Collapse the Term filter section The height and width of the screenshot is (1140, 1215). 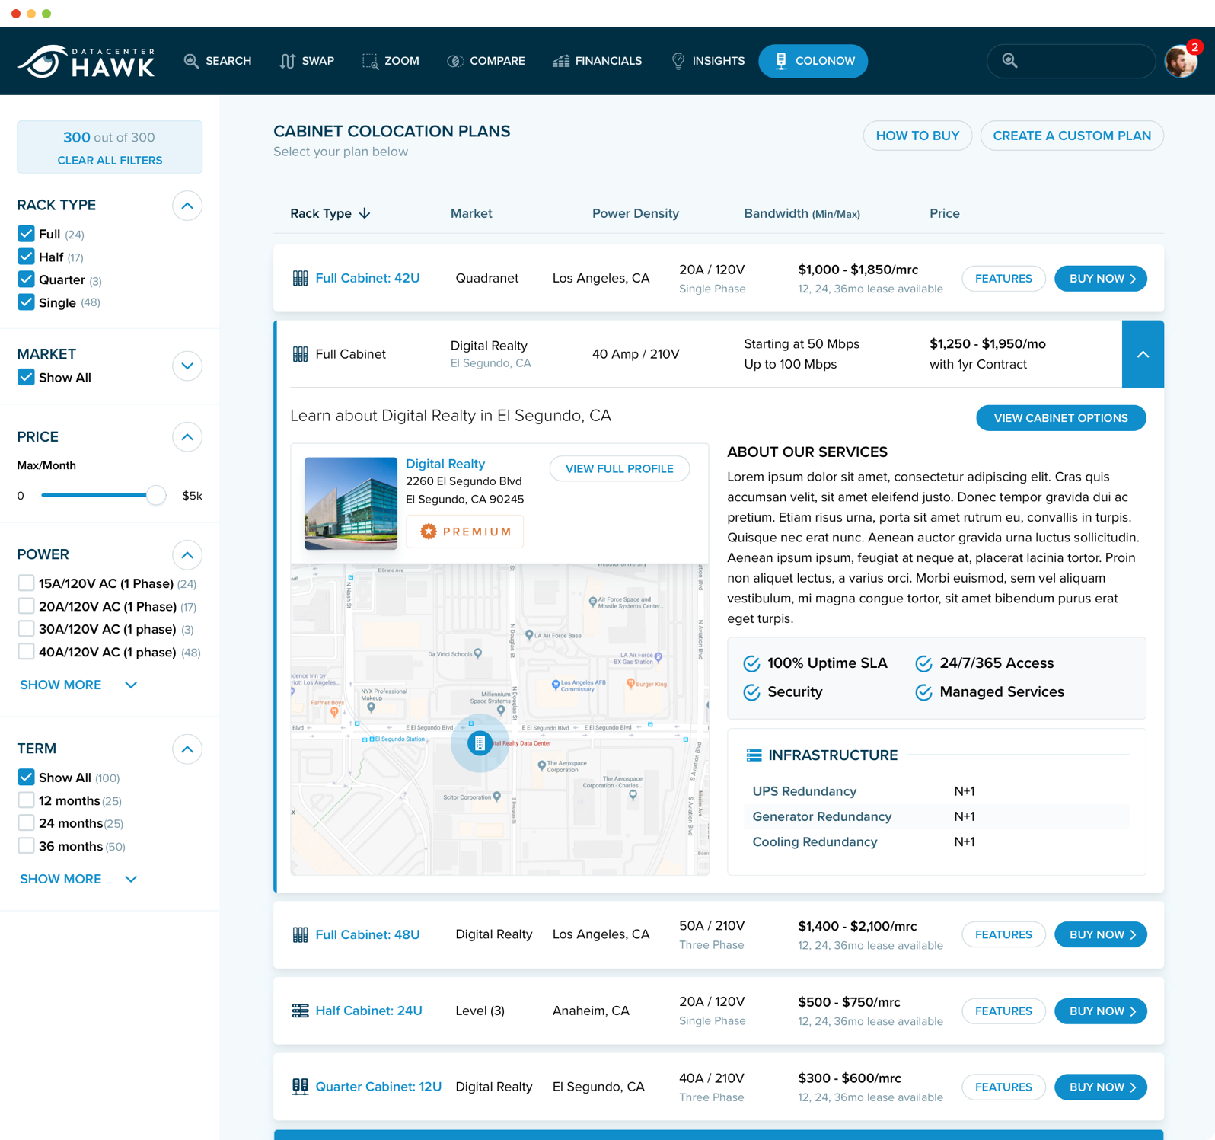tap(187, 749)
